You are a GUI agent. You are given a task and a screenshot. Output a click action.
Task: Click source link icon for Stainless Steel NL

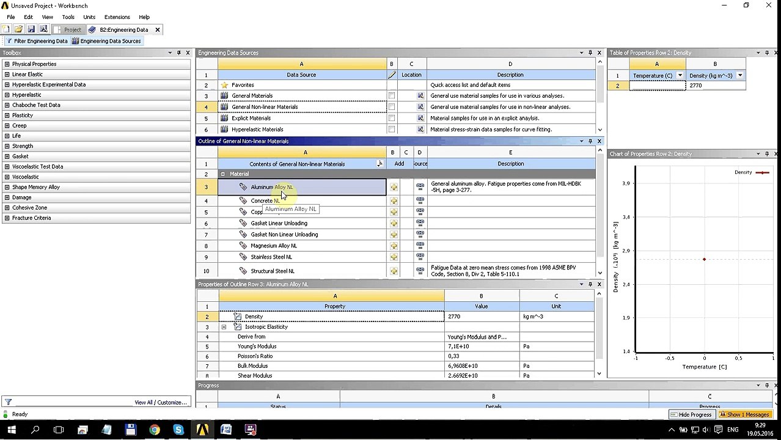pyautogui.click(x=420, y=257)
